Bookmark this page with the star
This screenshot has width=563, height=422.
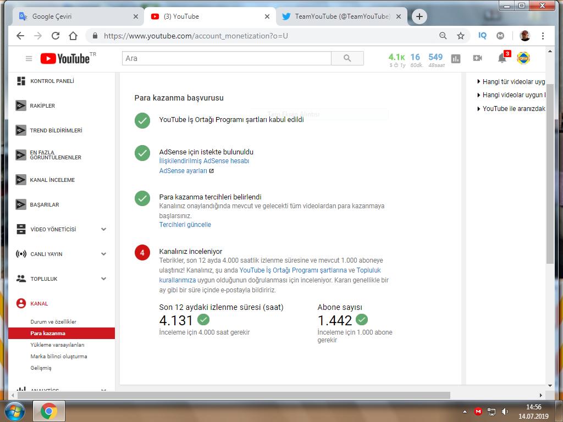[461, 36]
